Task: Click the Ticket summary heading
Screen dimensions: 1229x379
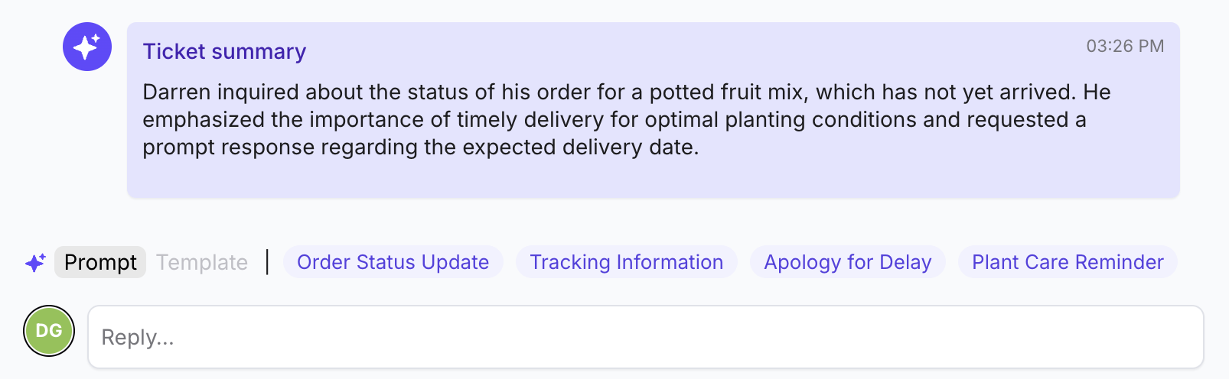Action: coord(224,51)
